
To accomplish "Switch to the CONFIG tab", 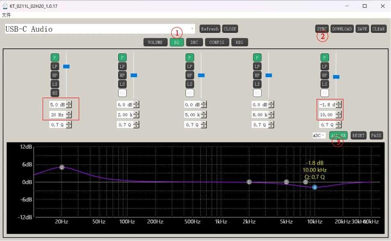I will pyautogui.click(x=217, y=42).
